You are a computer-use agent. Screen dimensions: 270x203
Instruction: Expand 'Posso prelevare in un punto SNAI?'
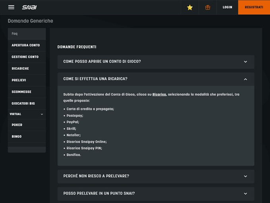pyautogui.click(x=156, y=193)
